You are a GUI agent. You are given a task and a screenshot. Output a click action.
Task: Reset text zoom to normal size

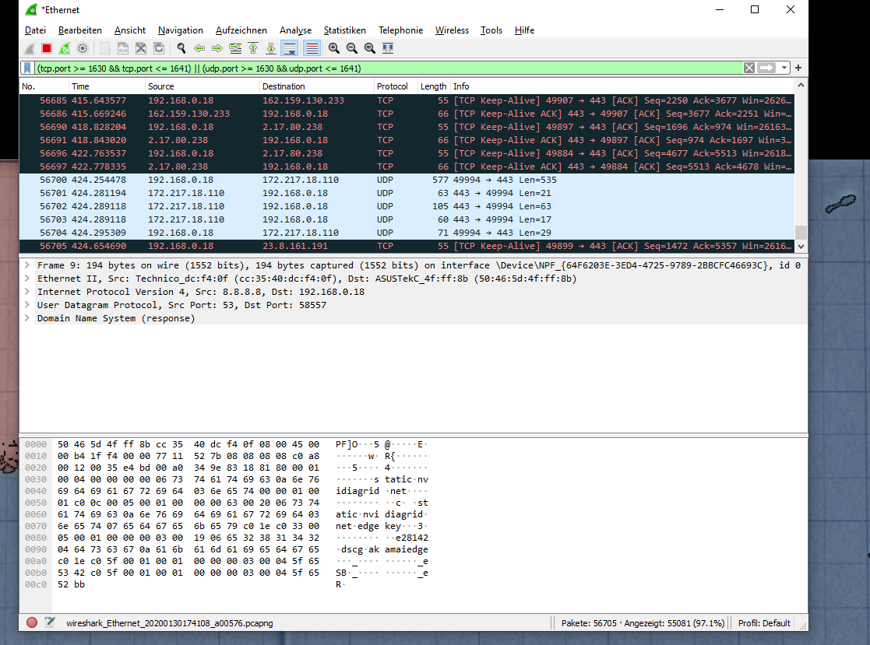(x=369, y=49)
